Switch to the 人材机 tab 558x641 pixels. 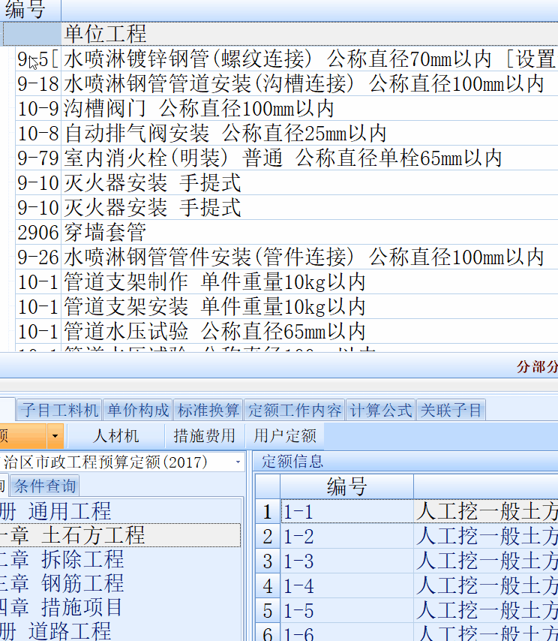tap(116, 436)
